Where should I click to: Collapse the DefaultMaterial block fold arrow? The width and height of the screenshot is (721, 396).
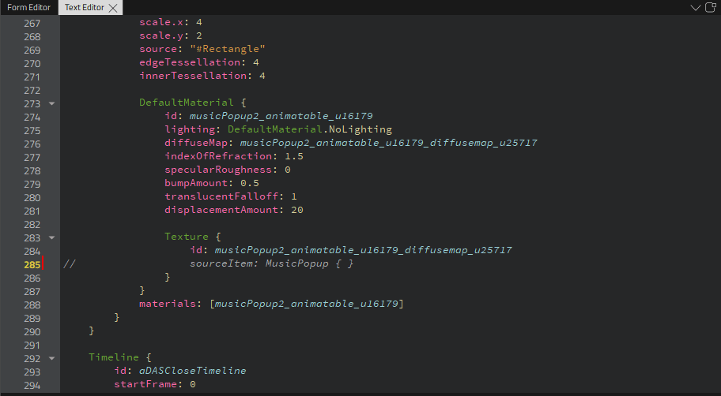[51, 103]
